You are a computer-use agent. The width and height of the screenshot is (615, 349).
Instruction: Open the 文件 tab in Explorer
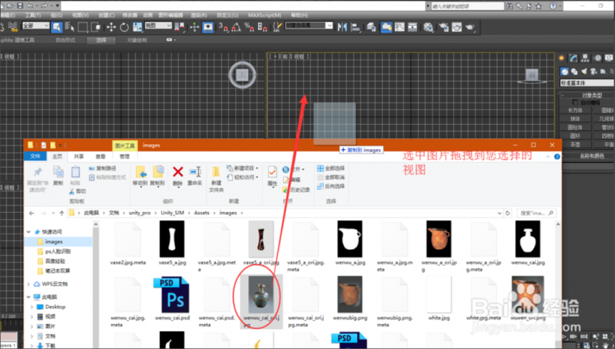35,156
